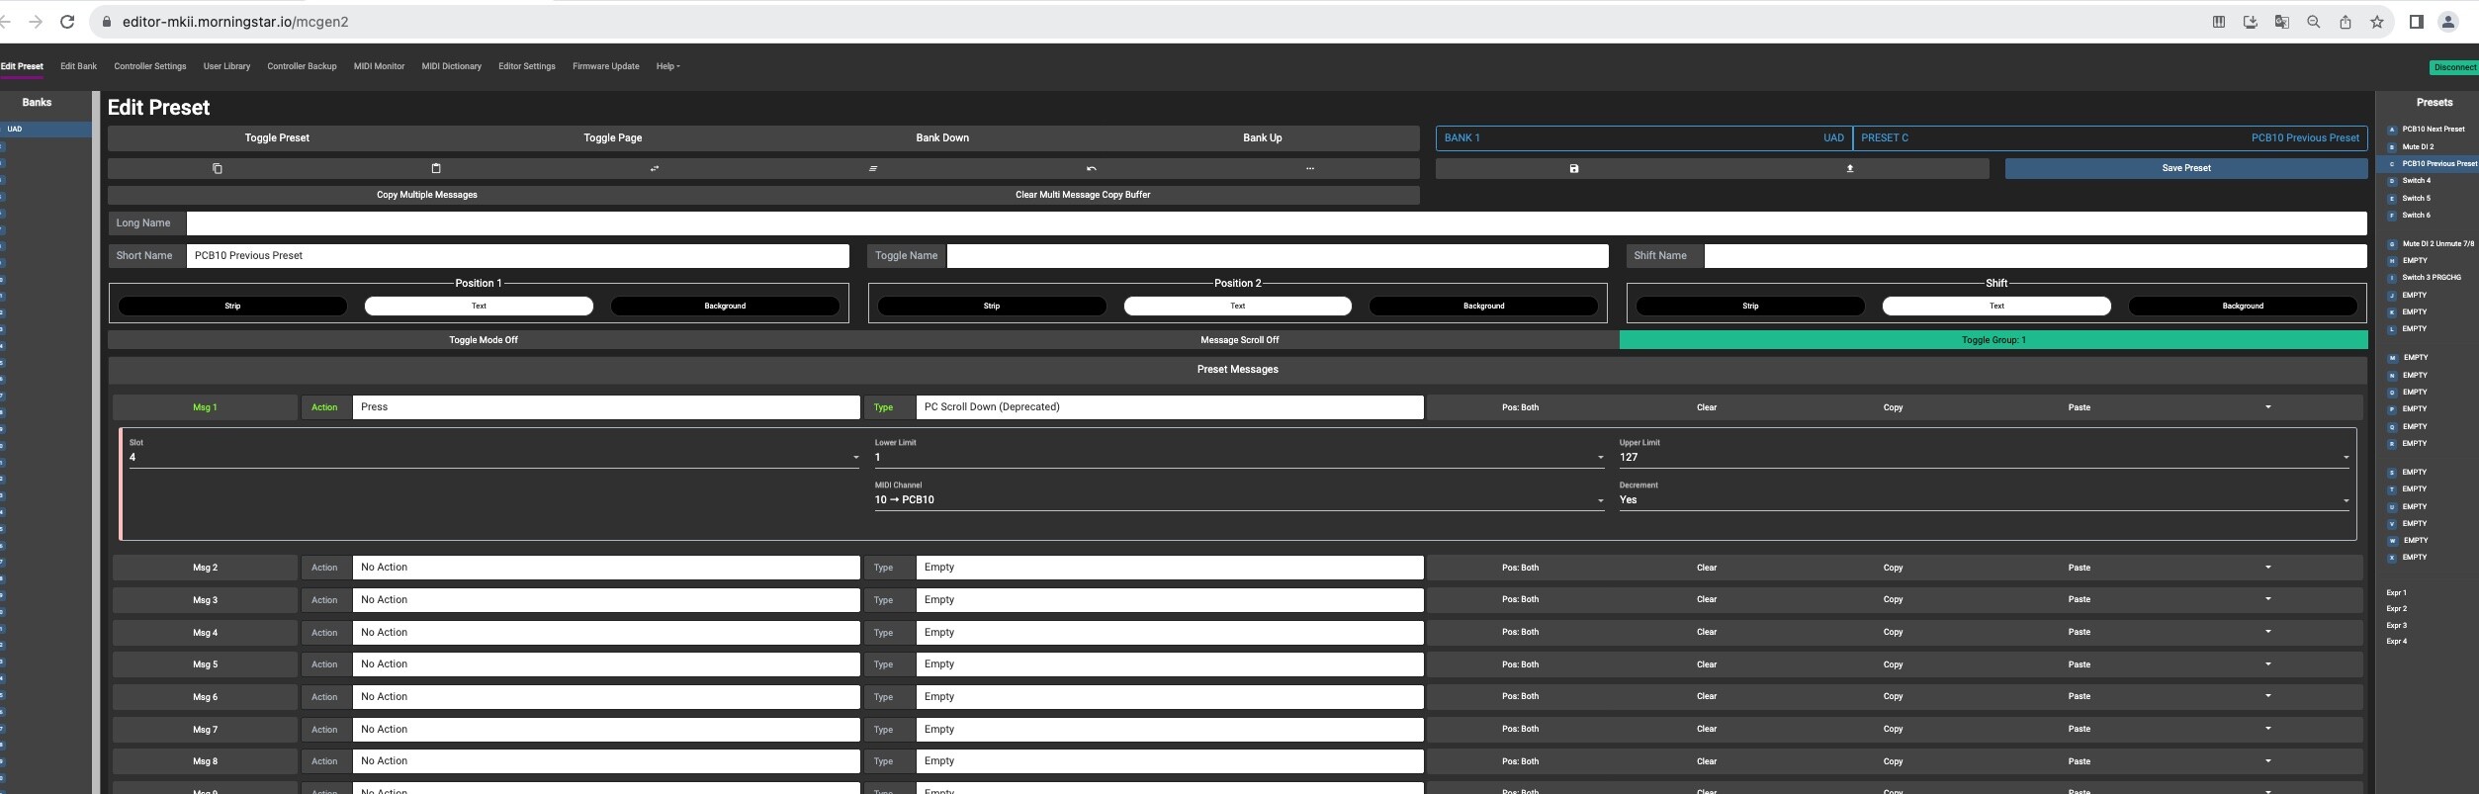Click the Long Name input field
Screen dimensions: 2479x794
click(x=1277, y=223)
